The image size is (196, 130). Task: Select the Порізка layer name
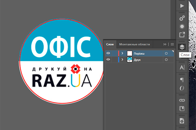pyautogui.click(x=139, y=54)
